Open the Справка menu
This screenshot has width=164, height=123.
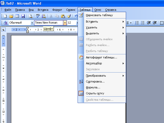[x=111, y=10]
